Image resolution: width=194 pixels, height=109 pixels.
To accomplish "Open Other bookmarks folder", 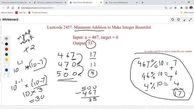I will [x=187, y=13].
